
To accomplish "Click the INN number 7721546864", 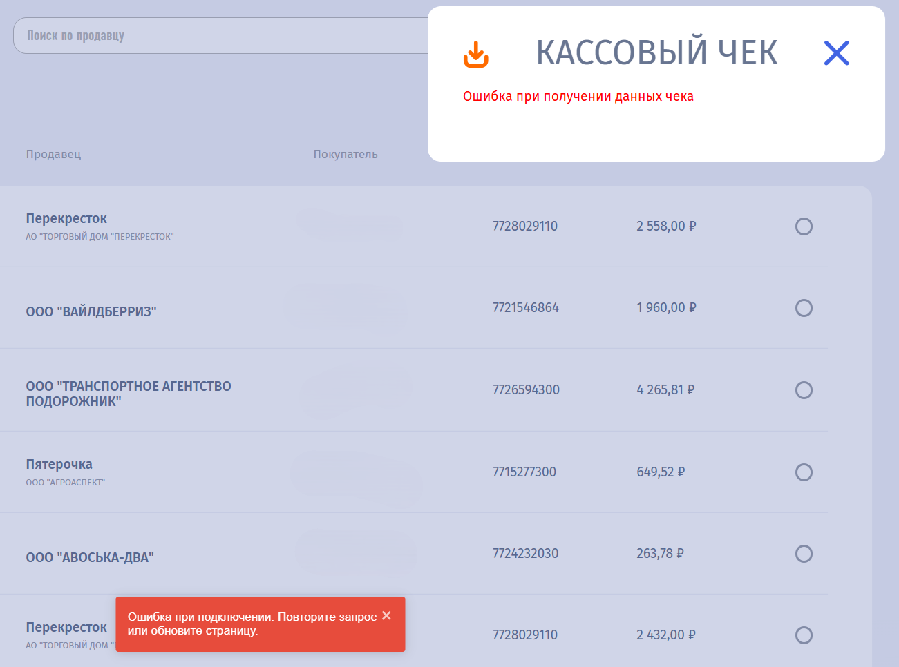I will pos(525,308).
